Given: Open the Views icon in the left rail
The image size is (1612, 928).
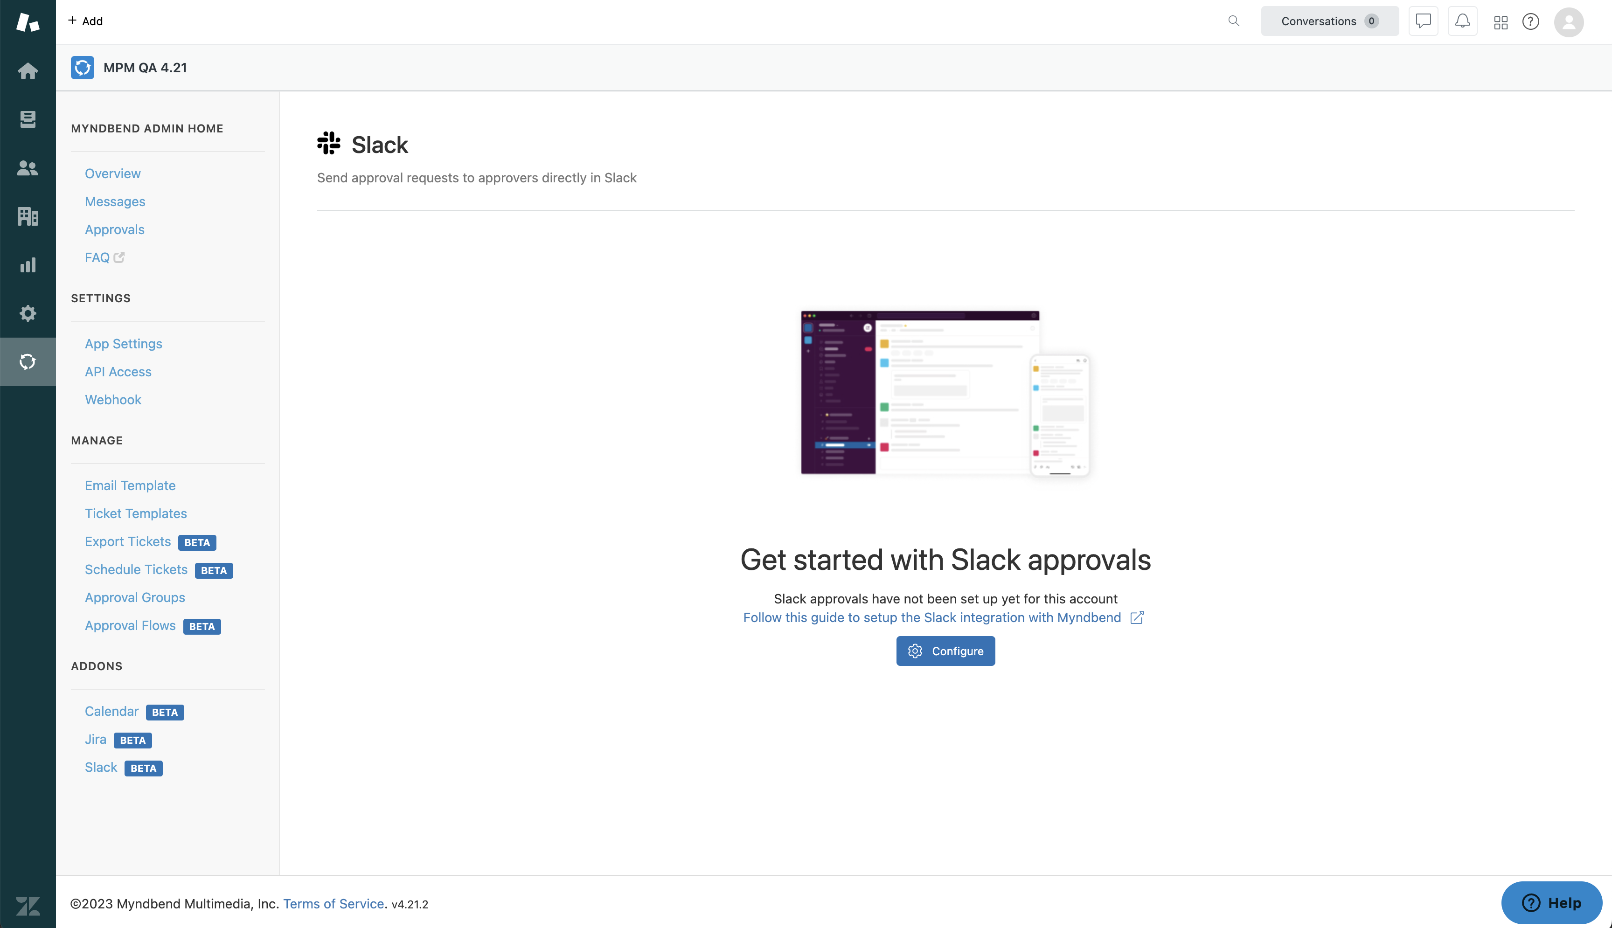Looking at the screenshot, I should (x=28, y=119).
